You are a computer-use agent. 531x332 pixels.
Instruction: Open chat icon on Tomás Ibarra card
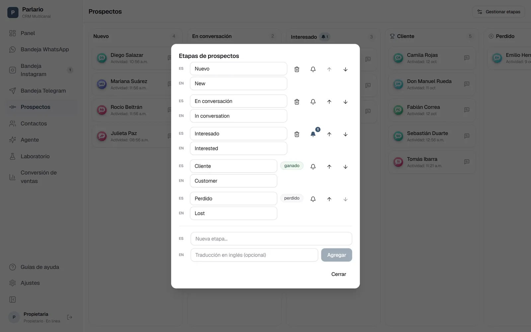click(x=467, y=162)
